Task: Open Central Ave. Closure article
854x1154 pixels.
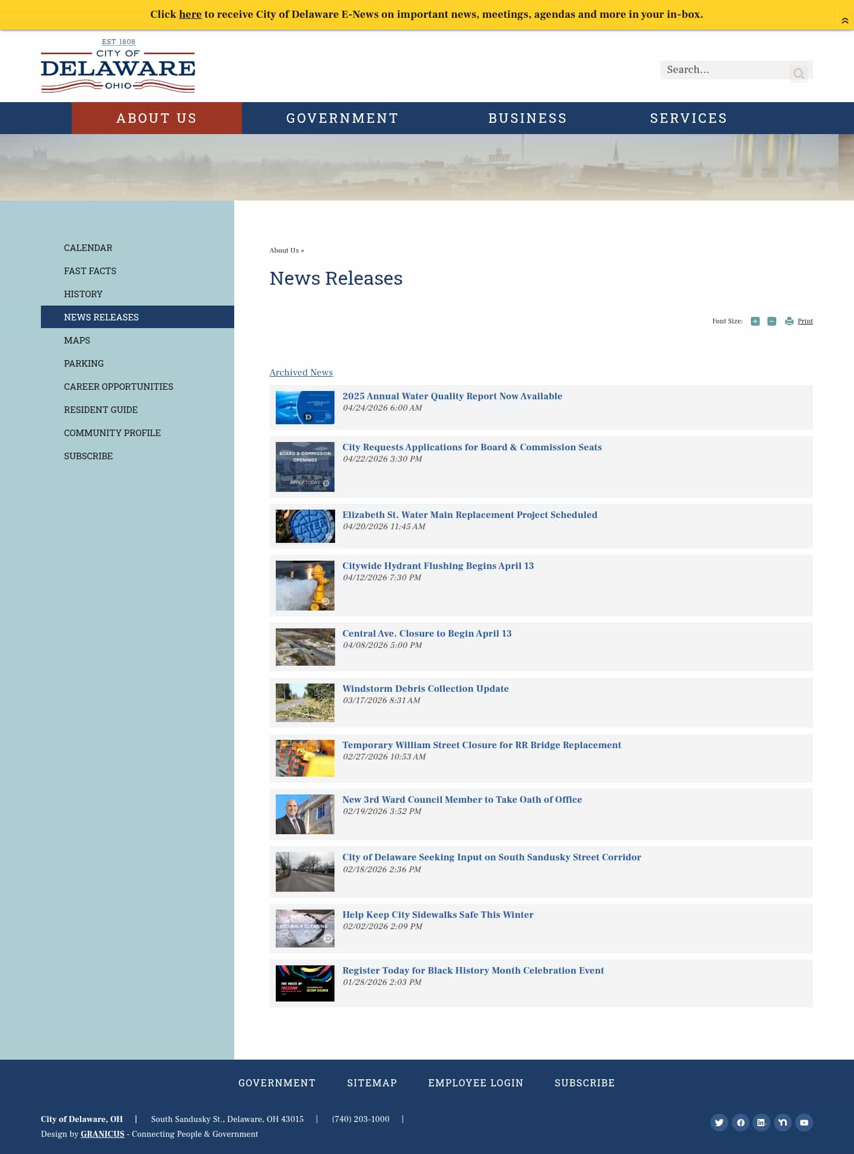Action: (426, 633)
